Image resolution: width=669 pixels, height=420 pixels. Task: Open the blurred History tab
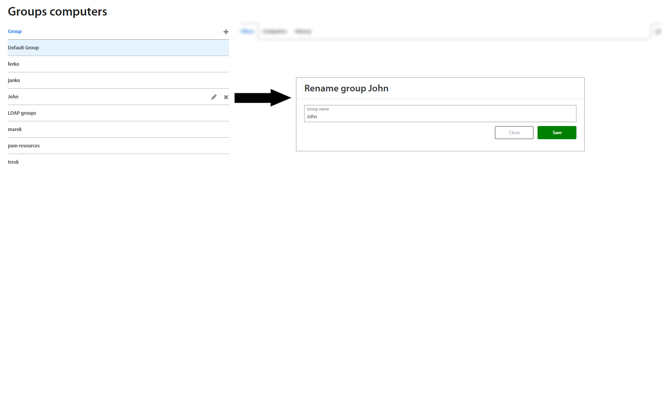tap(303, 31)
